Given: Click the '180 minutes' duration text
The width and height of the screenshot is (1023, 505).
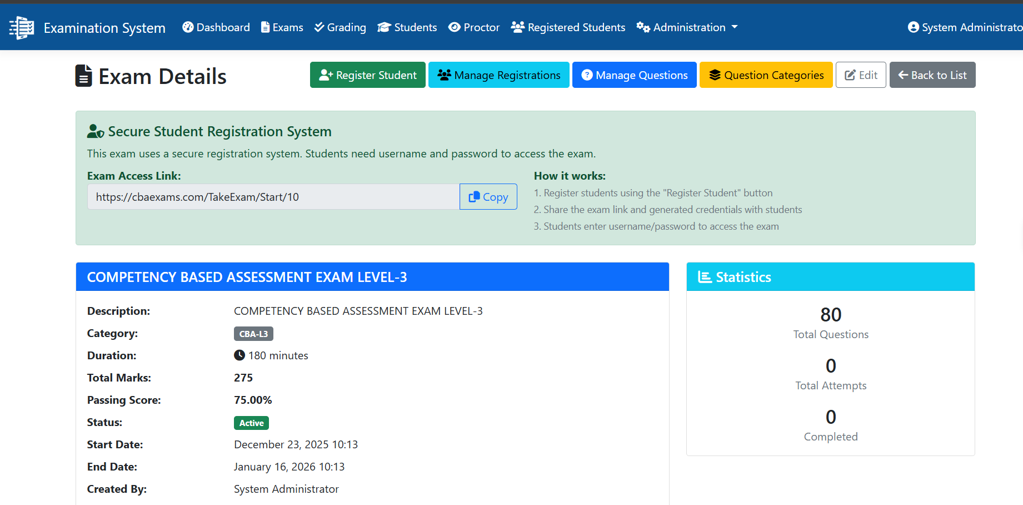Looking at the screenshot, I should [x=278, y=355].
